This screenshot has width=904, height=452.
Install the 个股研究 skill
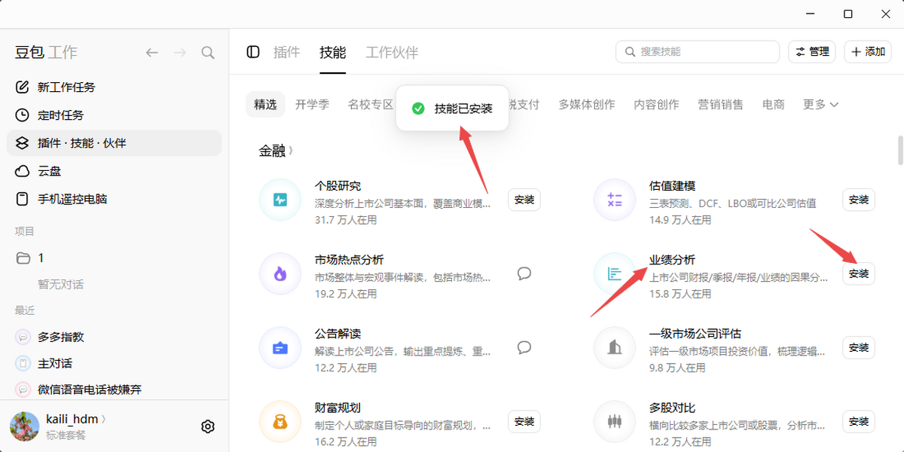pyautogui.click(x=524, y=200)
